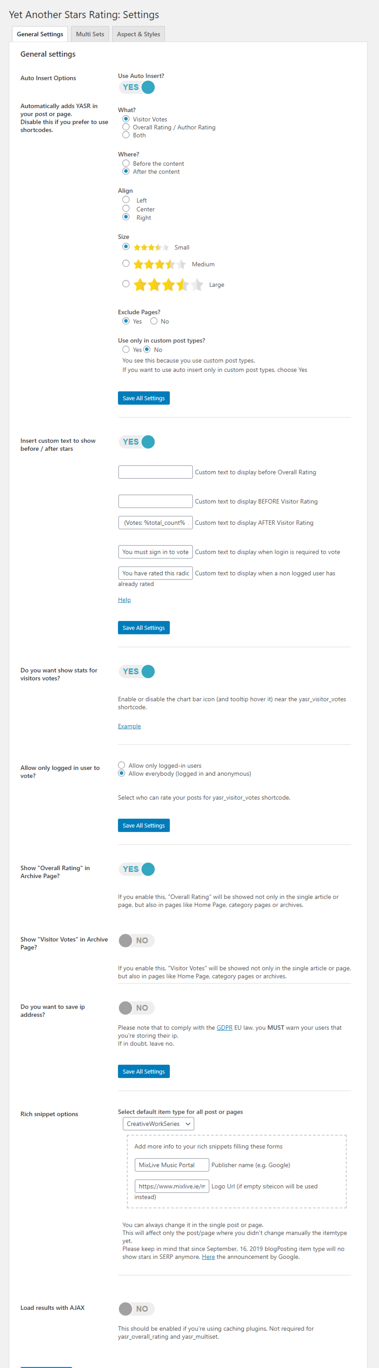Select the Overall Rating / Author Rating radio
The height and width of the screenshot is (1368, 379).
click(126, 127)
